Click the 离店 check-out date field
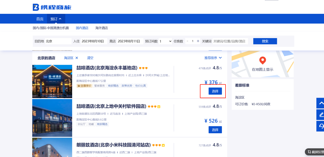 [130, 41]
